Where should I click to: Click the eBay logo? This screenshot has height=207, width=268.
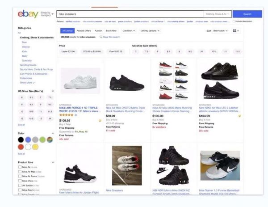pyautogui.click(x=28, y=14)
